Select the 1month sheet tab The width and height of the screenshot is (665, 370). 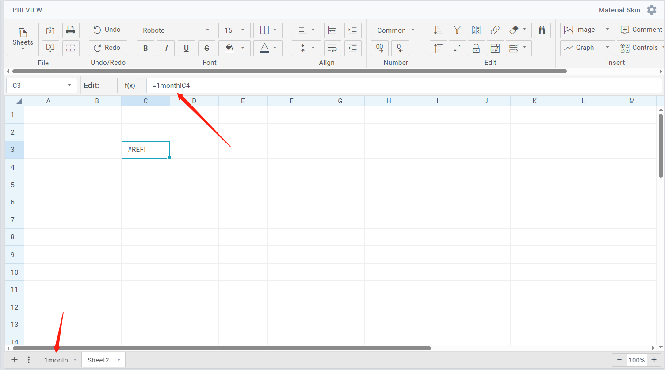(x=56, y=360)
